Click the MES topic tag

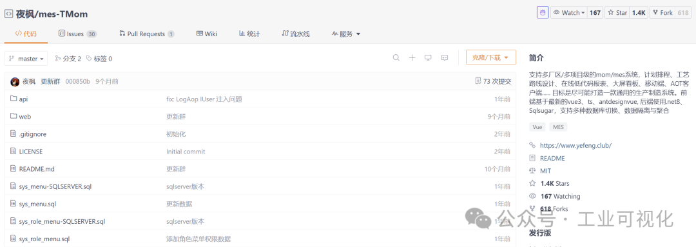(x=558, y=127)
